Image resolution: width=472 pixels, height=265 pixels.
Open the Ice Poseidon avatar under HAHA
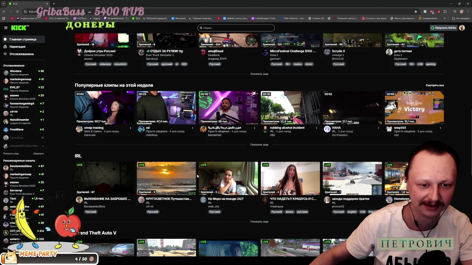coord(327,129)
